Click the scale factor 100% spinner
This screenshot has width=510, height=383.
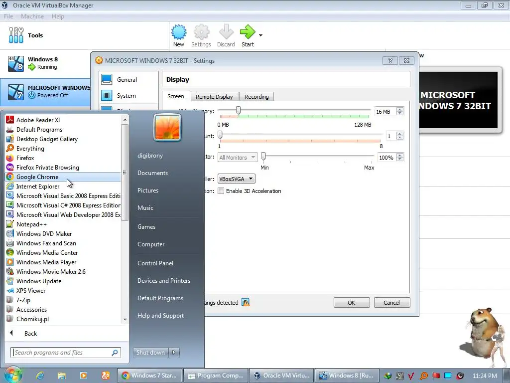click(x=400, y=157)
